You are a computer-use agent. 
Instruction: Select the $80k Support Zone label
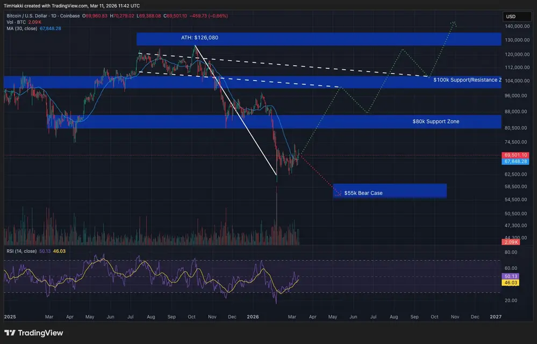click(x=435, y=121)
